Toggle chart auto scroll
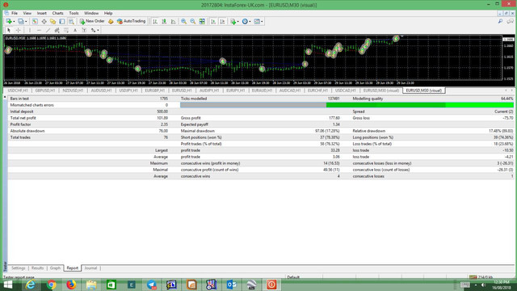Screen dimensions: 517x291 pos(213,22)
